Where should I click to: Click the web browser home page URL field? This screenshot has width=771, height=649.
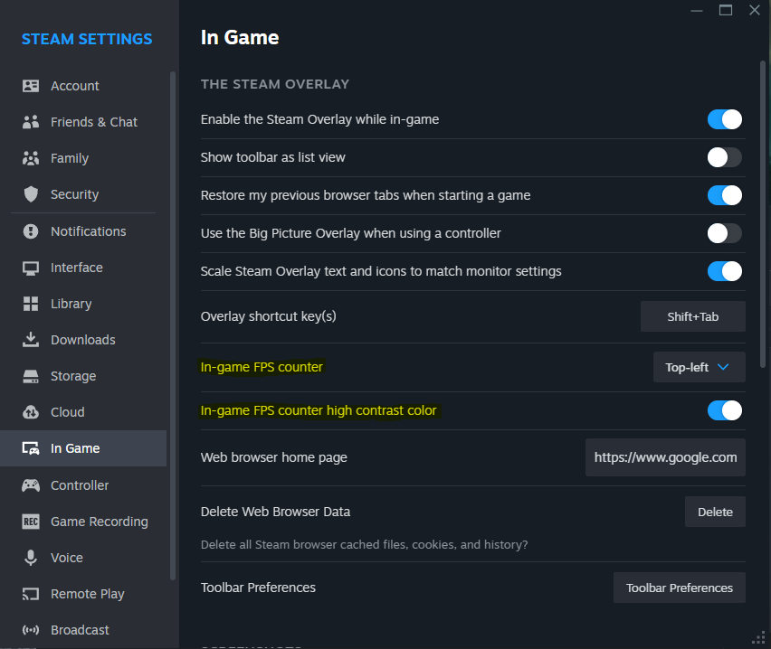click(x=665, y=457)
